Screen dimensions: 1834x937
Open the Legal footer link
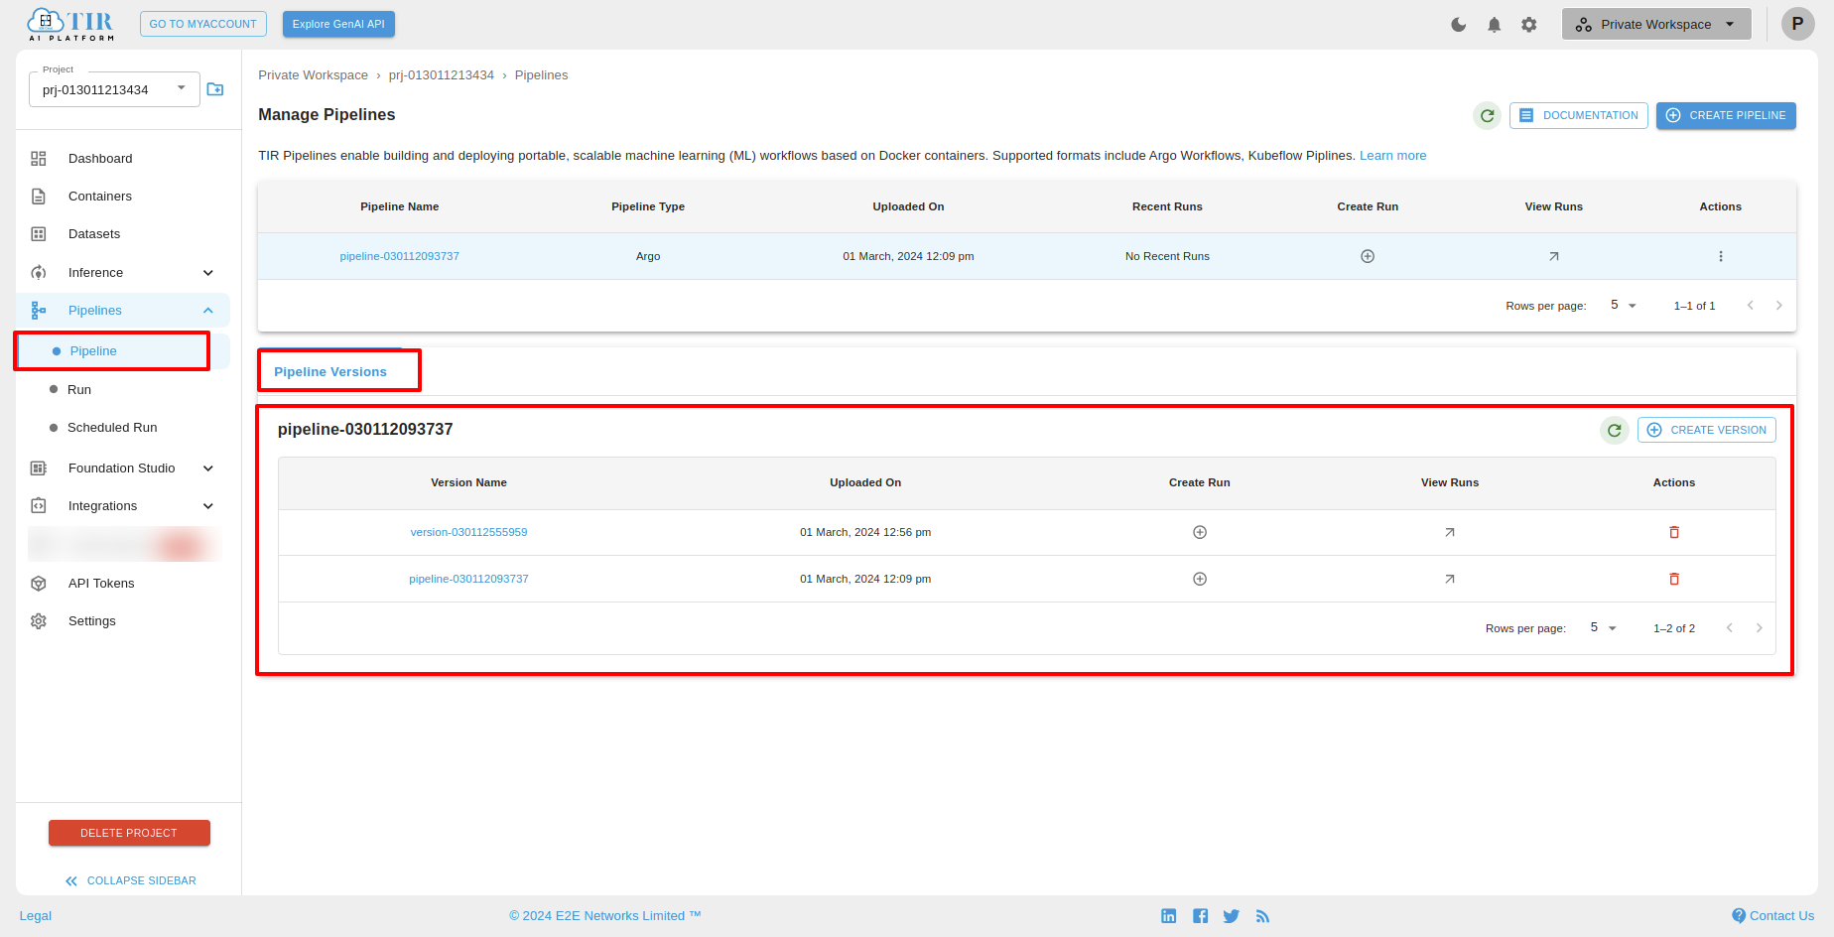click(x=36, y=916)
